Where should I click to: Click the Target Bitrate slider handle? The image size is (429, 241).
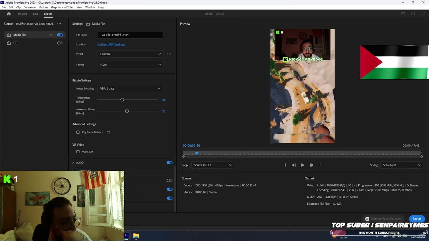tap(122, 100)
